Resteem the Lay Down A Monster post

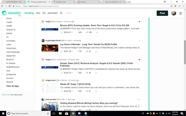tap(96, 51)
